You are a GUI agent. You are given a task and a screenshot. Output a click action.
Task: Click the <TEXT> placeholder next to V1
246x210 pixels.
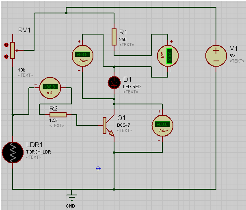tap(237, 61)
